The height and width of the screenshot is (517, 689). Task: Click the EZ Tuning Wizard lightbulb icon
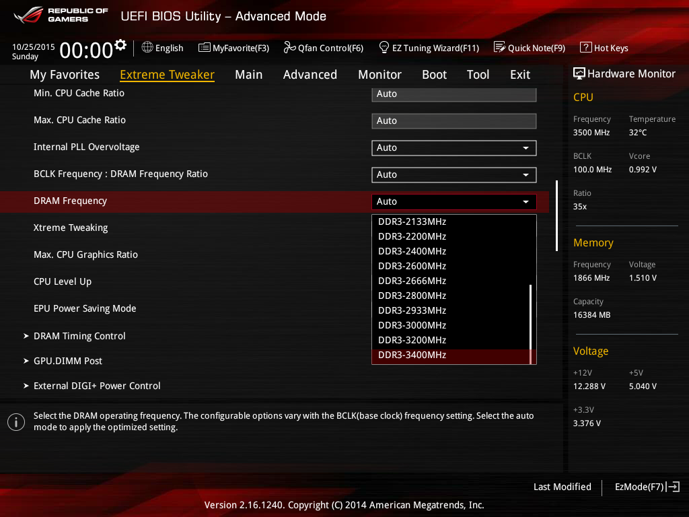point(384,48)
